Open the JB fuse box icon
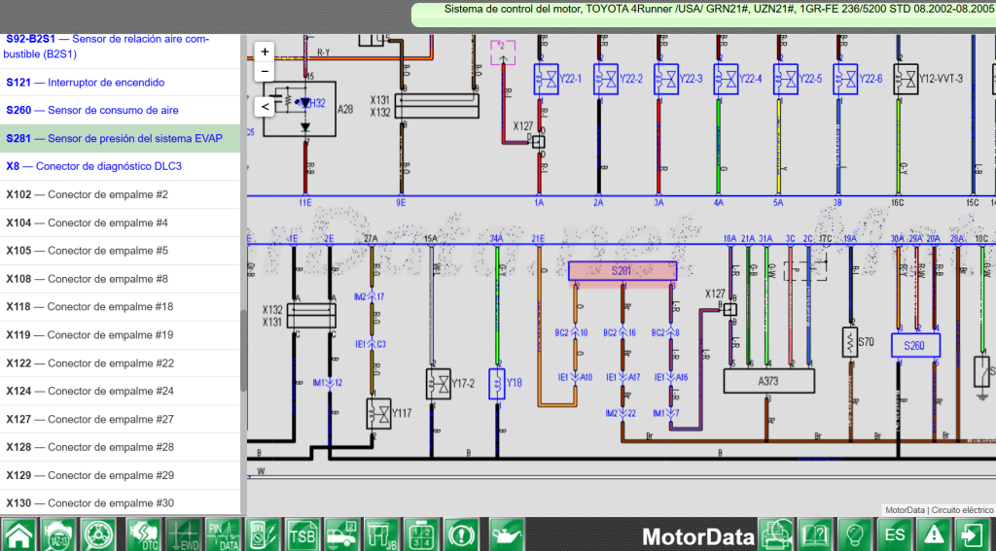Screen dimensions: 996x551 point(381,534)
